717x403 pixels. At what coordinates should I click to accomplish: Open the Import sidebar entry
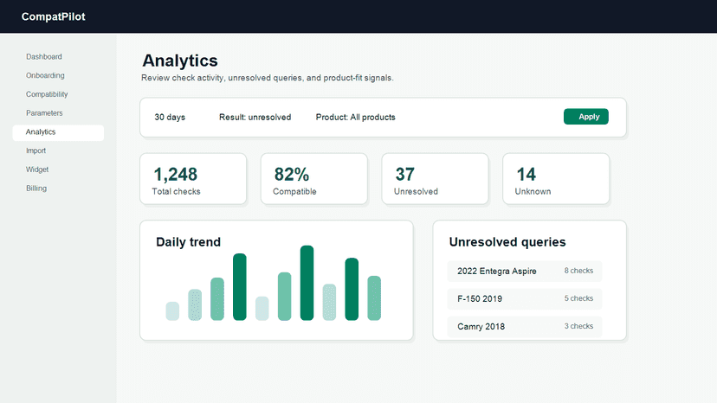pos(36,150)
